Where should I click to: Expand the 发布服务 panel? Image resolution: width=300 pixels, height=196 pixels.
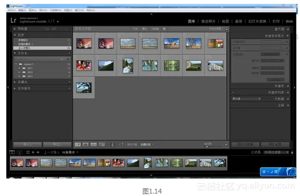pos(15,89)
